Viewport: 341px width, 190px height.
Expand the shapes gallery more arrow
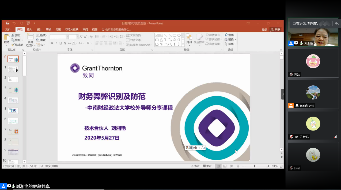point(183,44)
